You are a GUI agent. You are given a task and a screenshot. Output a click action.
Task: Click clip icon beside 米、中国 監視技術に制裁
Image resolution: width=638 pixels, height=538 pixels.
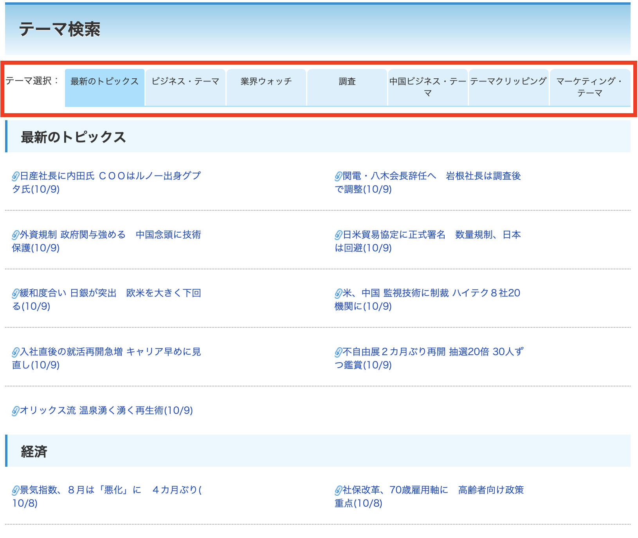point(339,293)
